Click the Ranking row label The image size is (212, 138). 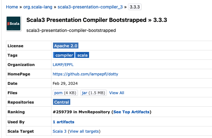coord(16,112)
